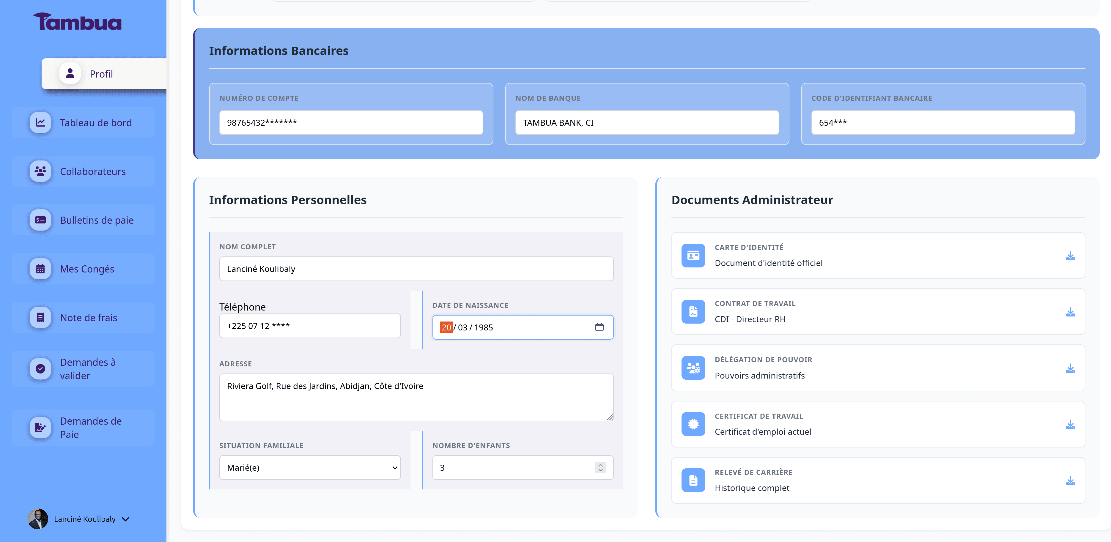Viewport: 1111px width, 542px height.
Task: Download the Relevé de carrière complet
Action: point(1070,480)
